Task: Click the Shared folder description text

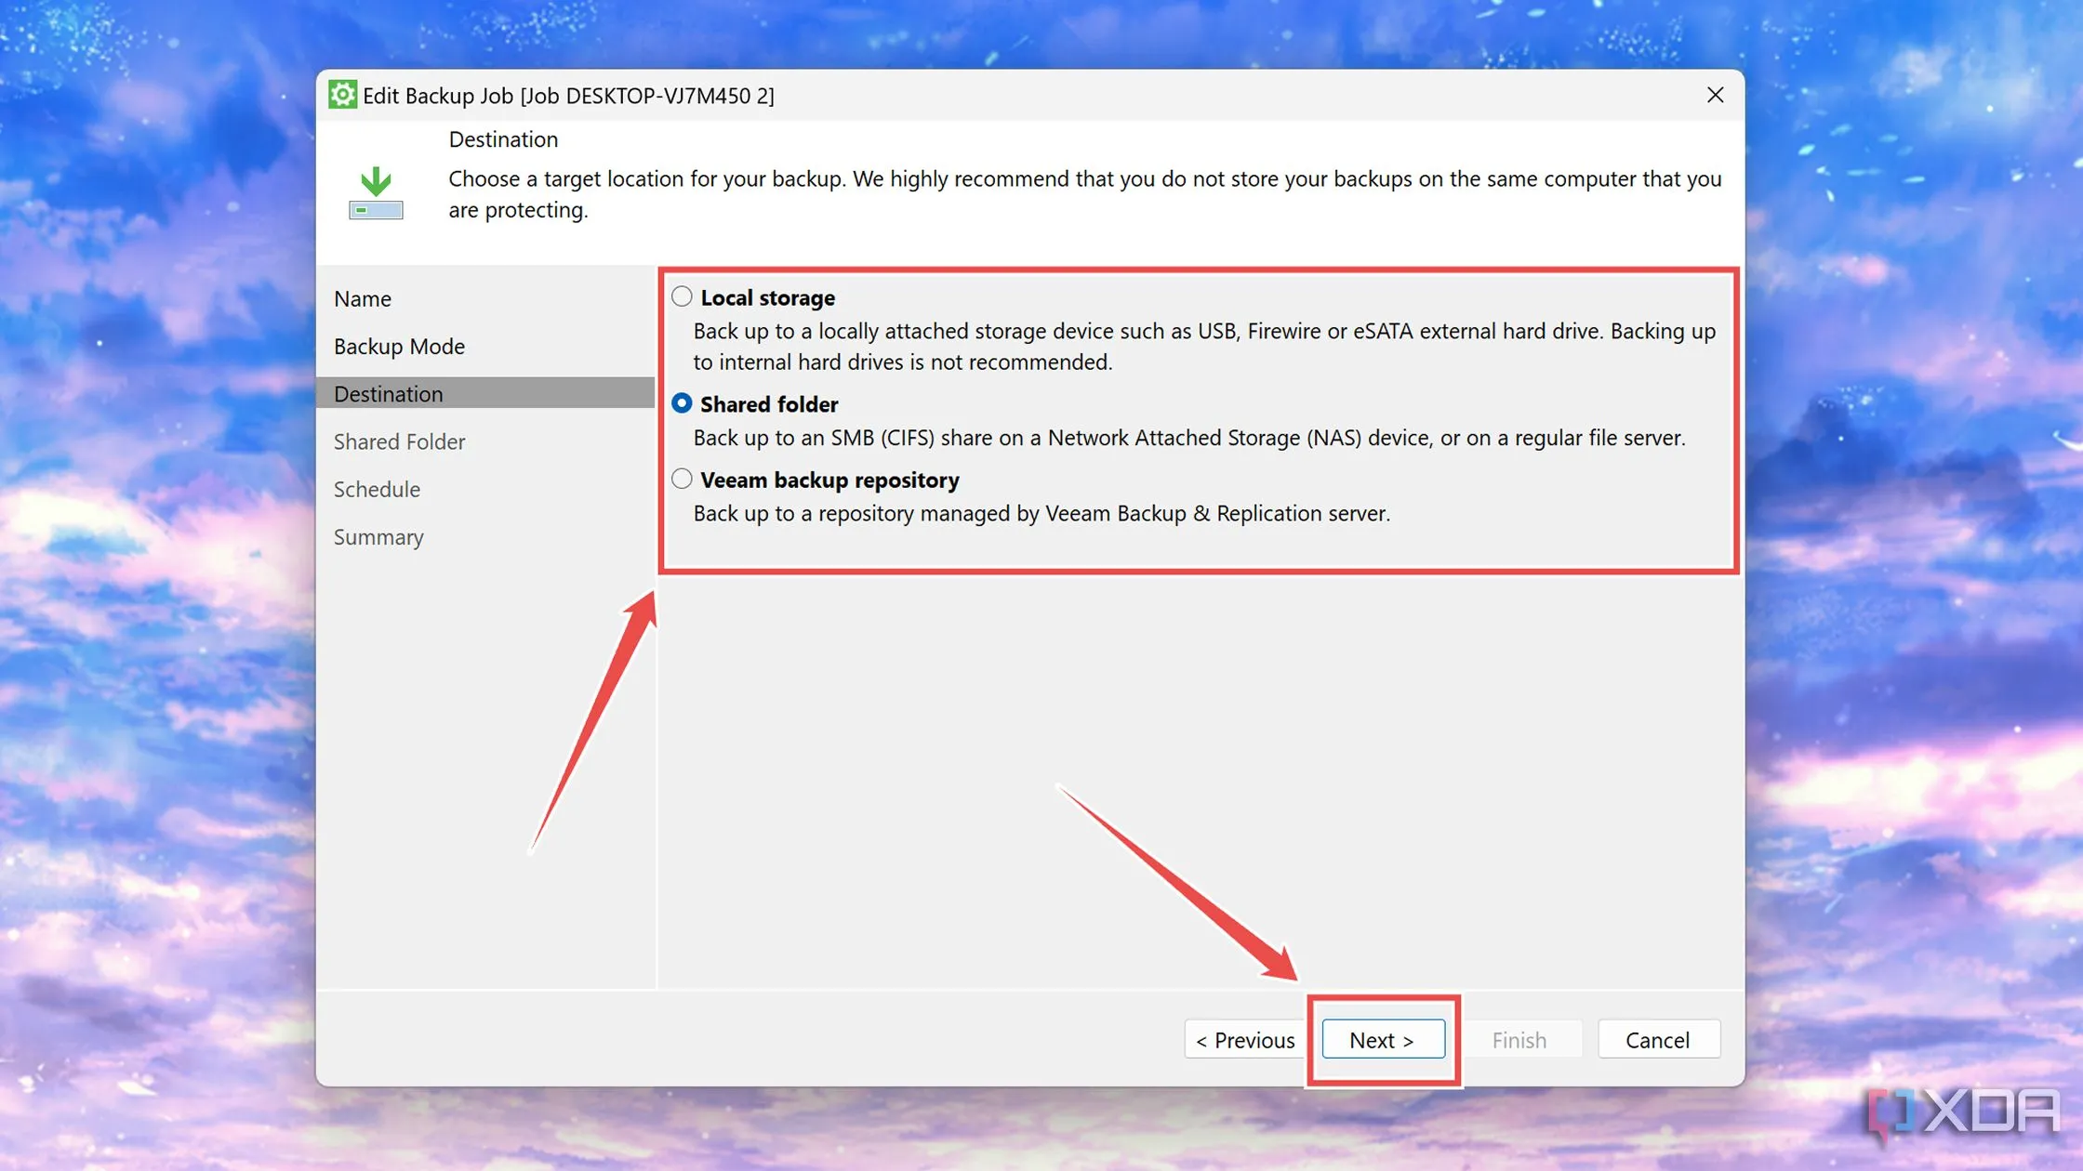Action: (x=1188, y=438)
